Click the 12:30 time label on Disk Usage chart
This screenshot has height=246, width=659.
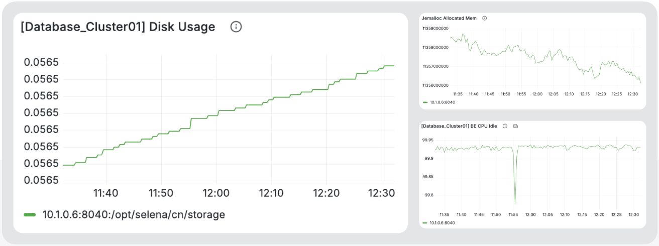tap(382, 193)
